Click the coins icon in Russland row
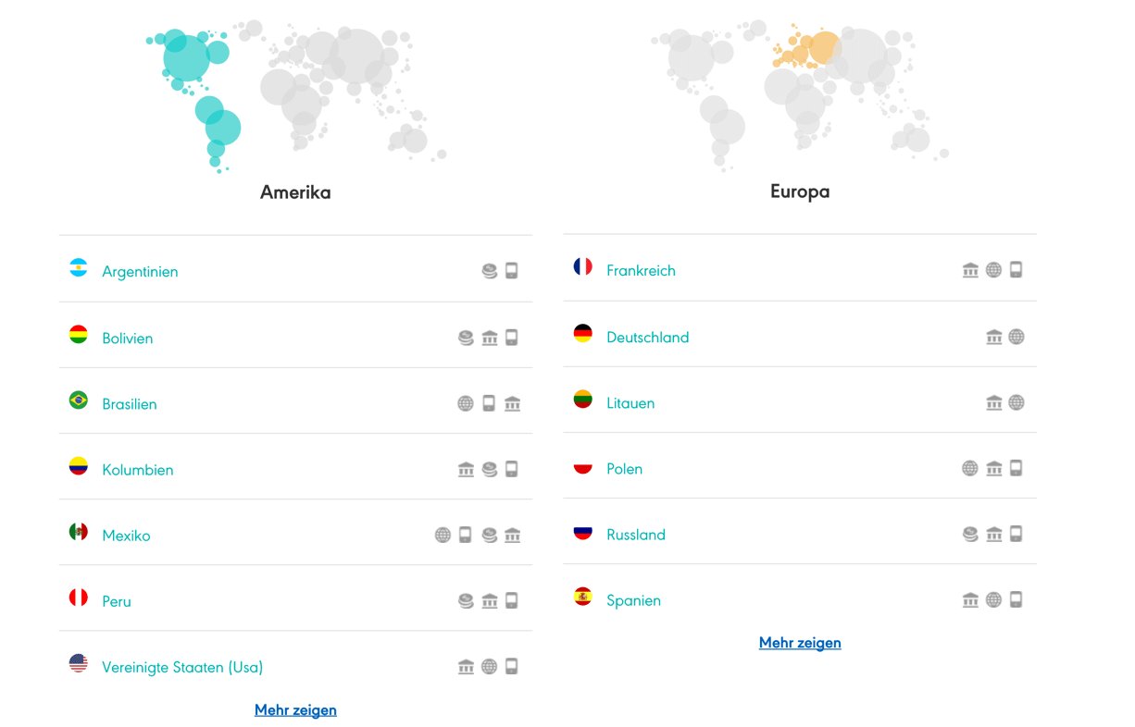The height and width of the screenshot is (727, 1135). (970, 535)
